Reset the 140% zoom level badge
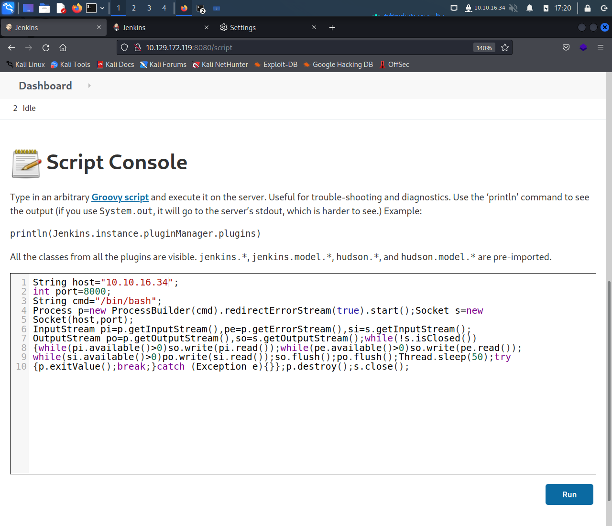612x526 pixels. click(x=484, y=47)
